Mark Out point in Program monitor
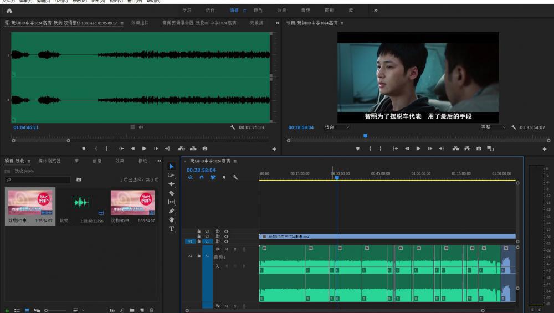554x313 pixels. click(381, 148)
